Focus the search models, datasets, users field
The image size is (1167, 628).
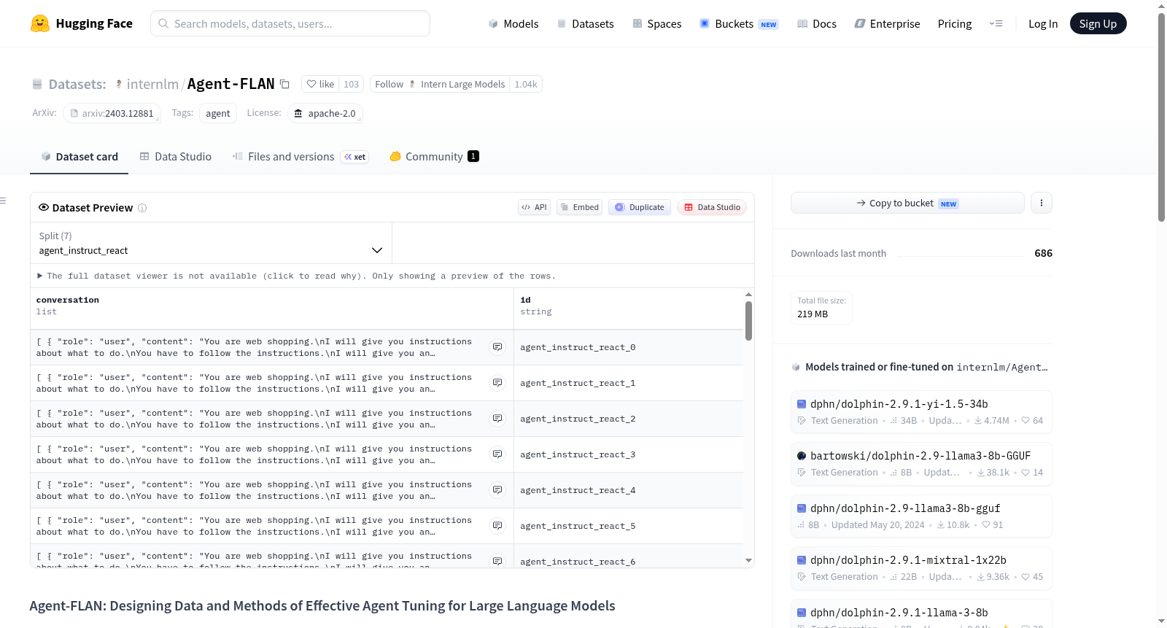point(290,23)
